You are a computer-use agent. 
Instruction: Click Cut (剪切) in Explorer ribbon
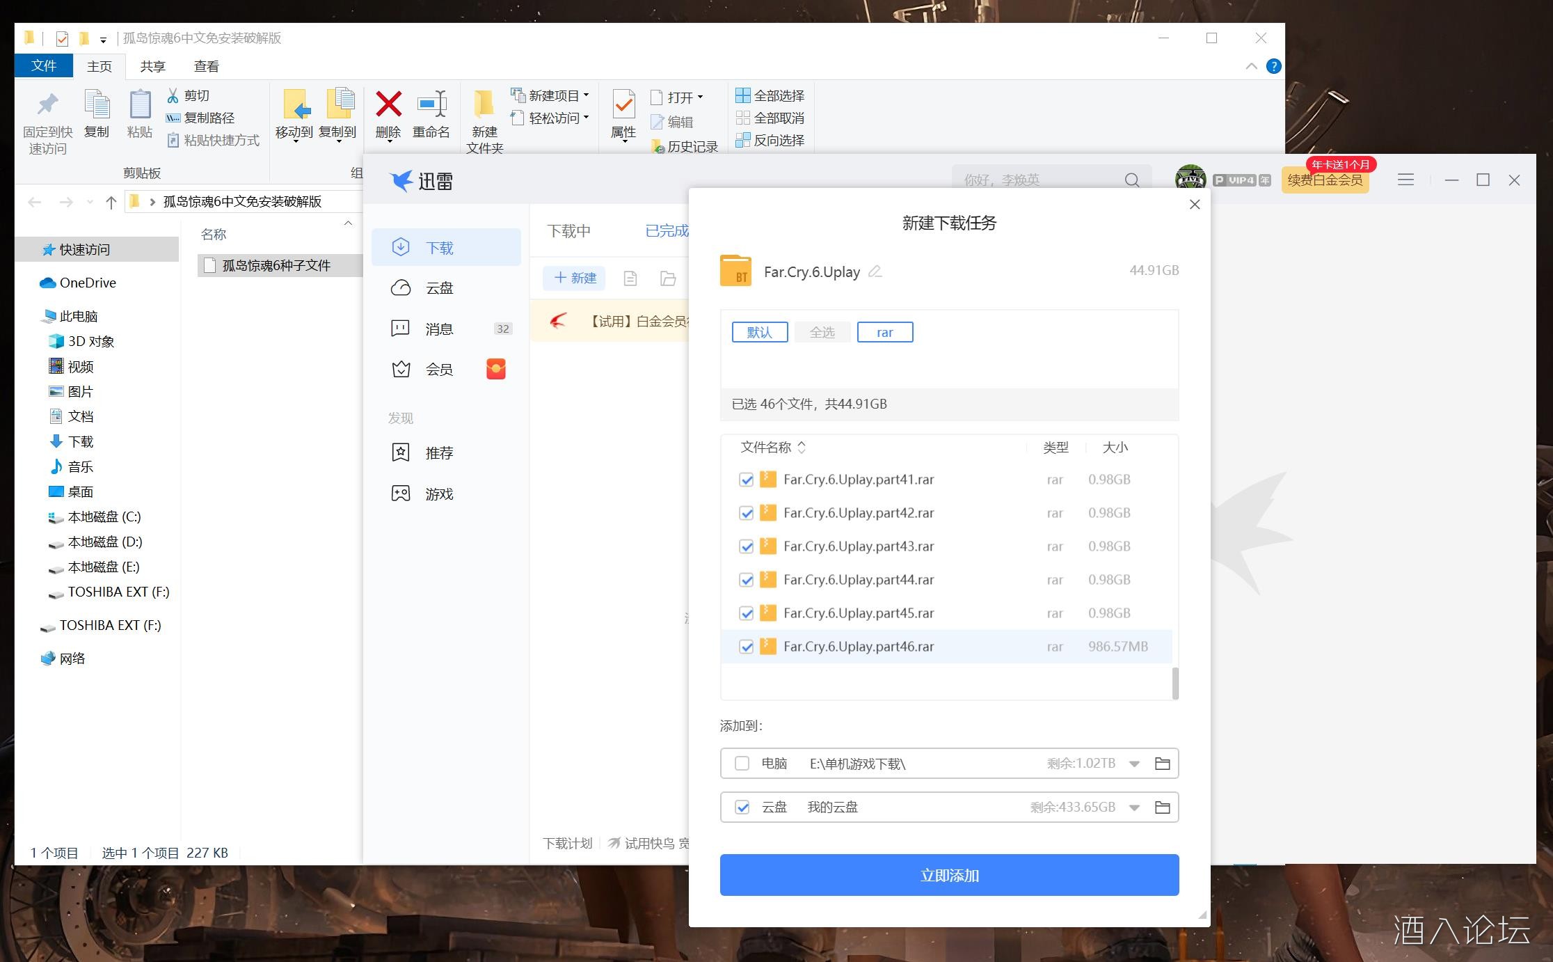coord(188,95)
